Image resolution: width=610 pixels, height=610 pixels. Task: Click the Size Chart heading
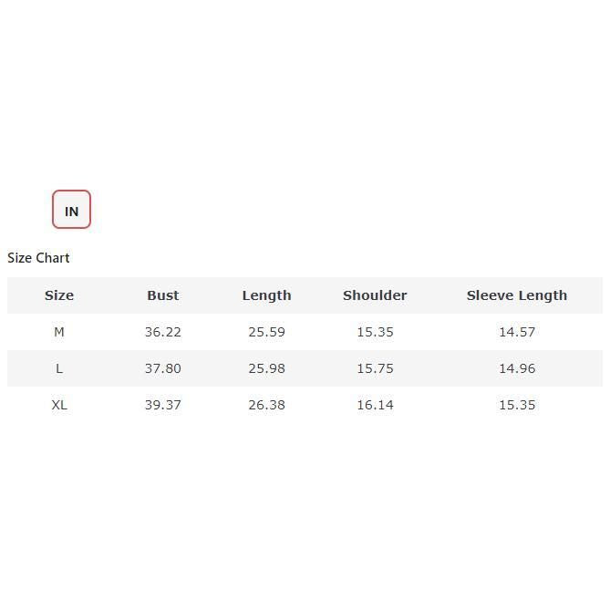[38, 258]
